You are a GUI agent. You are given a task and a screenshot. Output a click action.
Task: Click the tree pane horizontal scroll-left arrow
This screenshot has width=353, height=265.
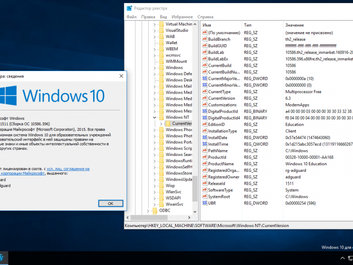[x=128, y=217]
